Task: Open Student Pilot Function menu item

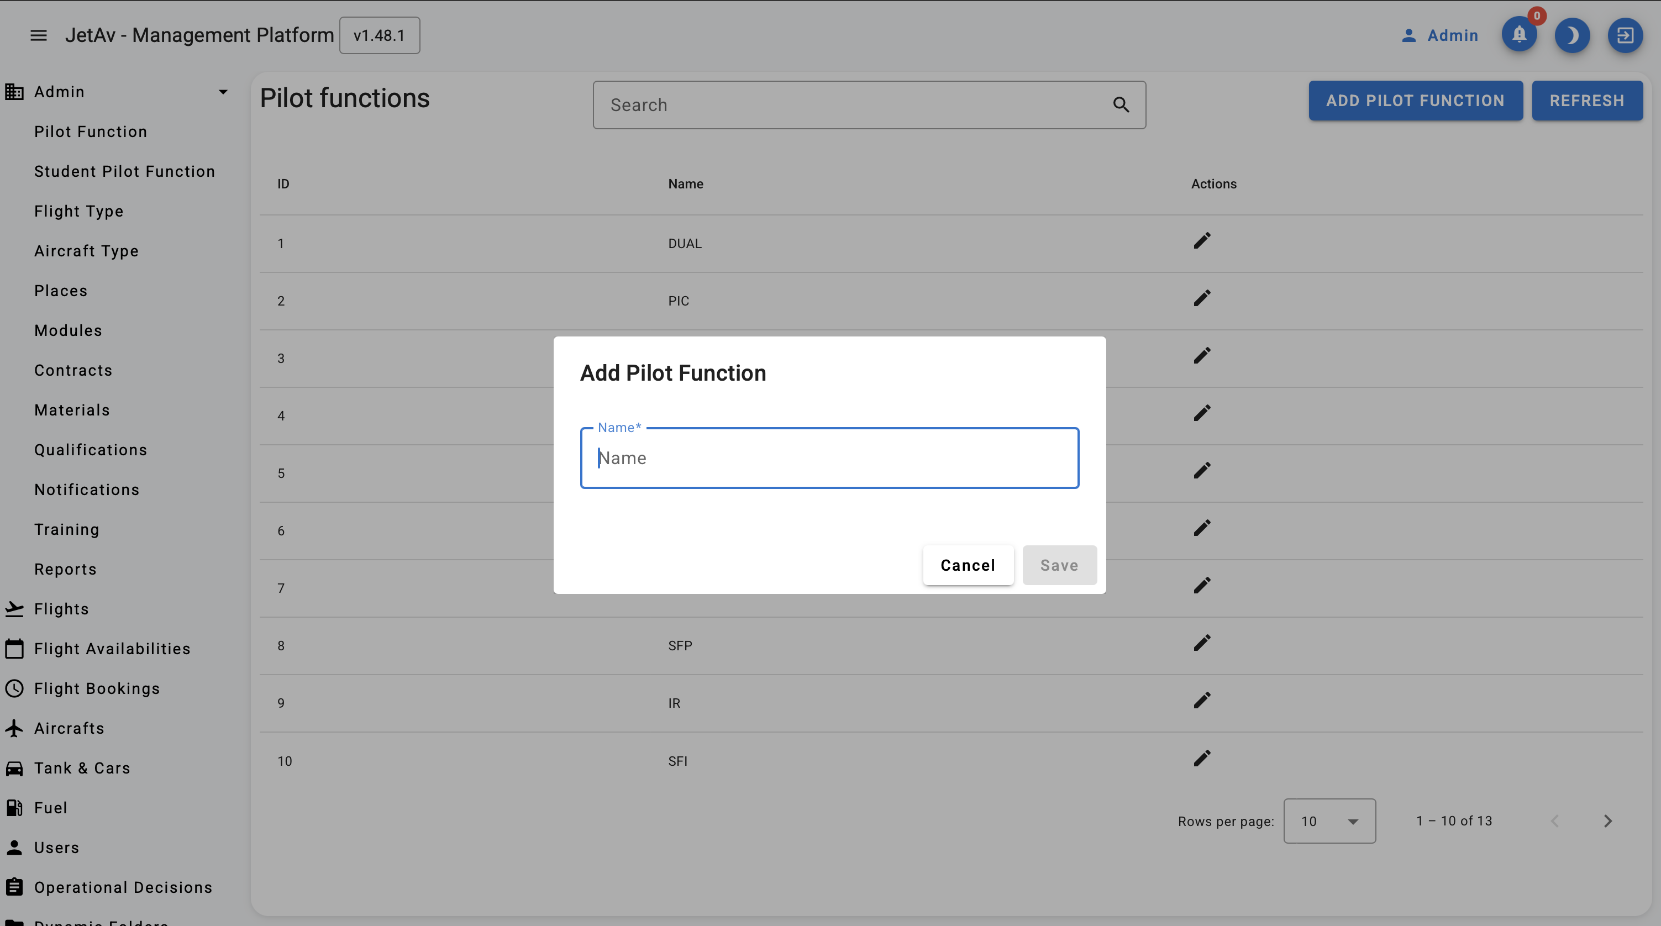Action: coord(124,171)
